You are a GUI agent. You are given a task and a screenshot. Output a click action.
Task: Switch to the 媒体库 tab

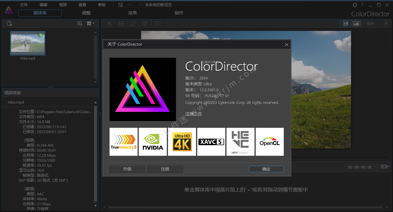click(40, 13)
